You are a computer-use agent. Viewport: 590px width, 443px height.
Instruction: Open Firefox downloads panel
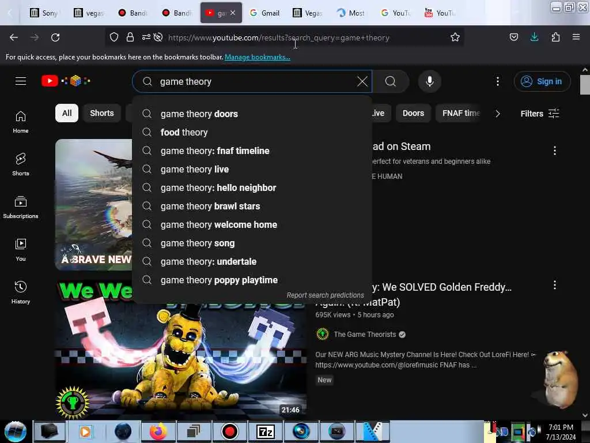(534, 37)
